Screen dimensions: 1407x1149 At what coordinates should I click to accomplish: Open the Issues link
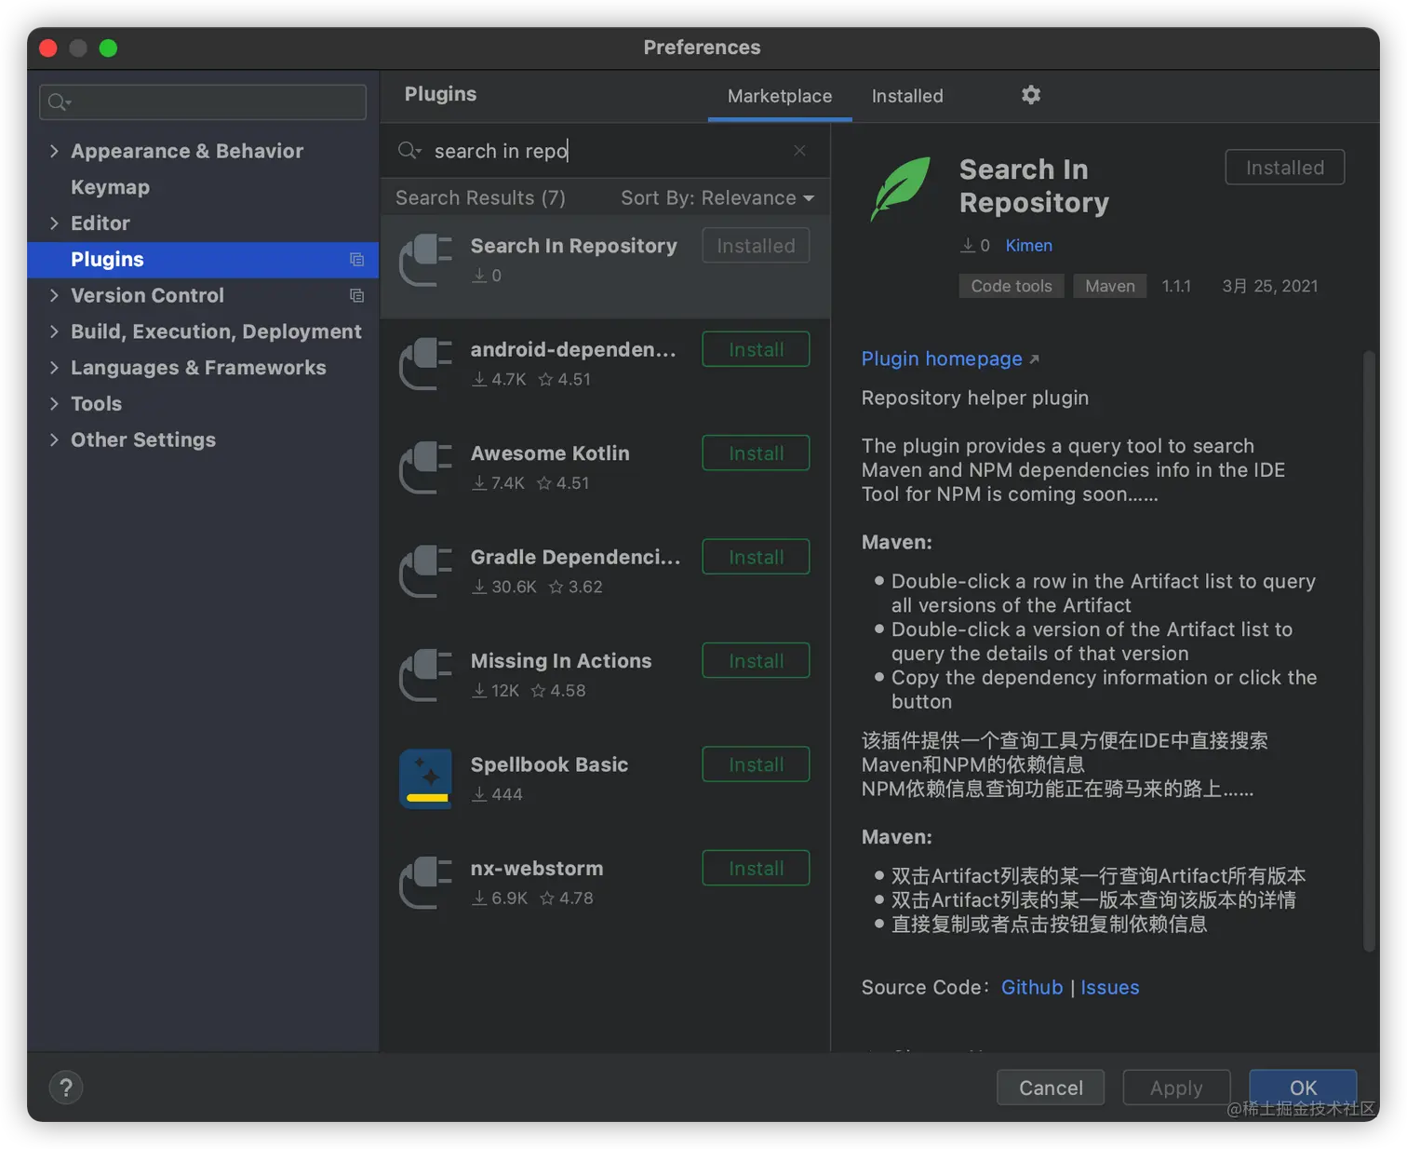pos(1109,988)
